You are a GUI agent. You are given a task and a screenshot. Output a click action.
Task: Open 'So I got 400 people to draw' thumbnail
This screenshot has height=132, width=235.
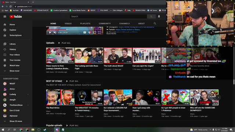(176, 97)
